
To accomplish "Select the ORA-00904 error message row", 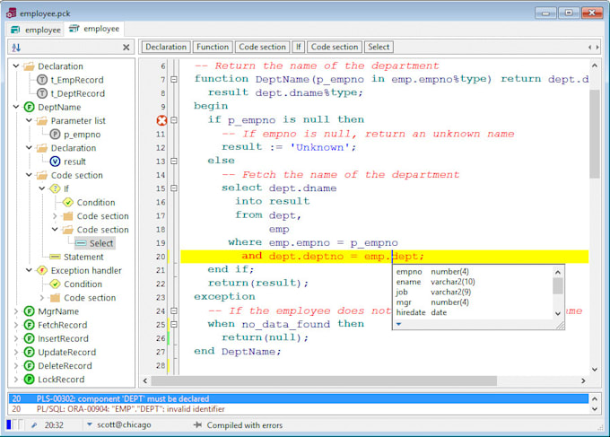I will point(299,409).
